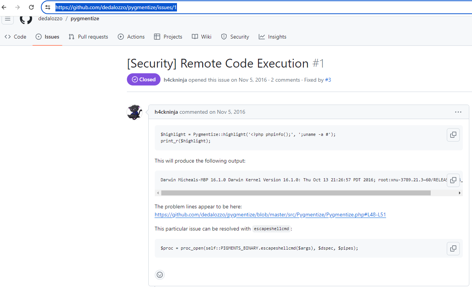Click the inline 'escapeshellcmd' code text
Screen dimensions: 472x287
pyautogui.click(x=271, y=229)
